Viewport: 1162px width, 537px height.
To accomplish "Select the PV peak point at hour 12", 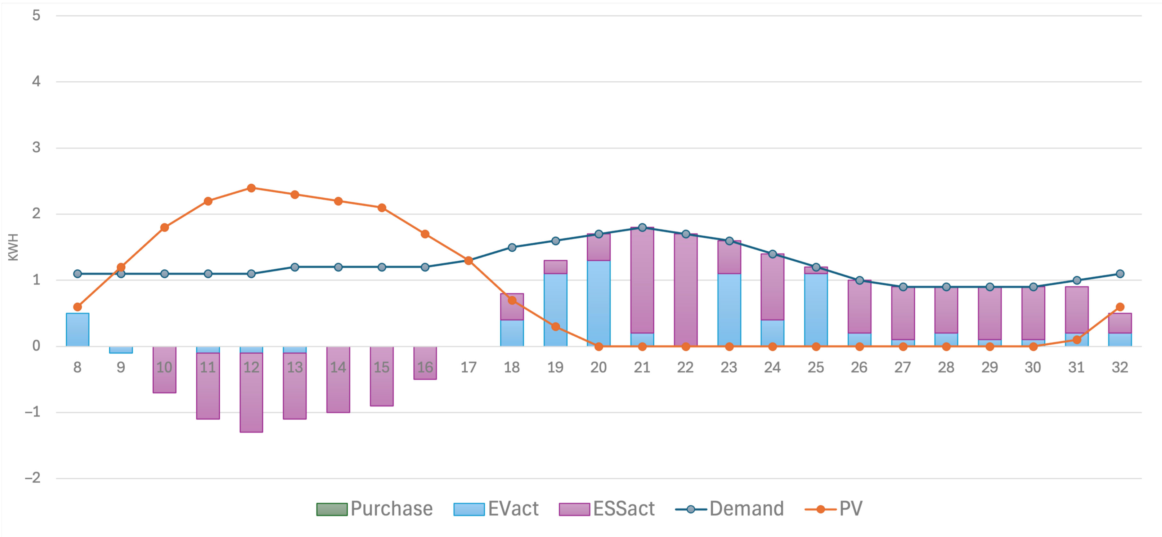I will tap(251, 188).
